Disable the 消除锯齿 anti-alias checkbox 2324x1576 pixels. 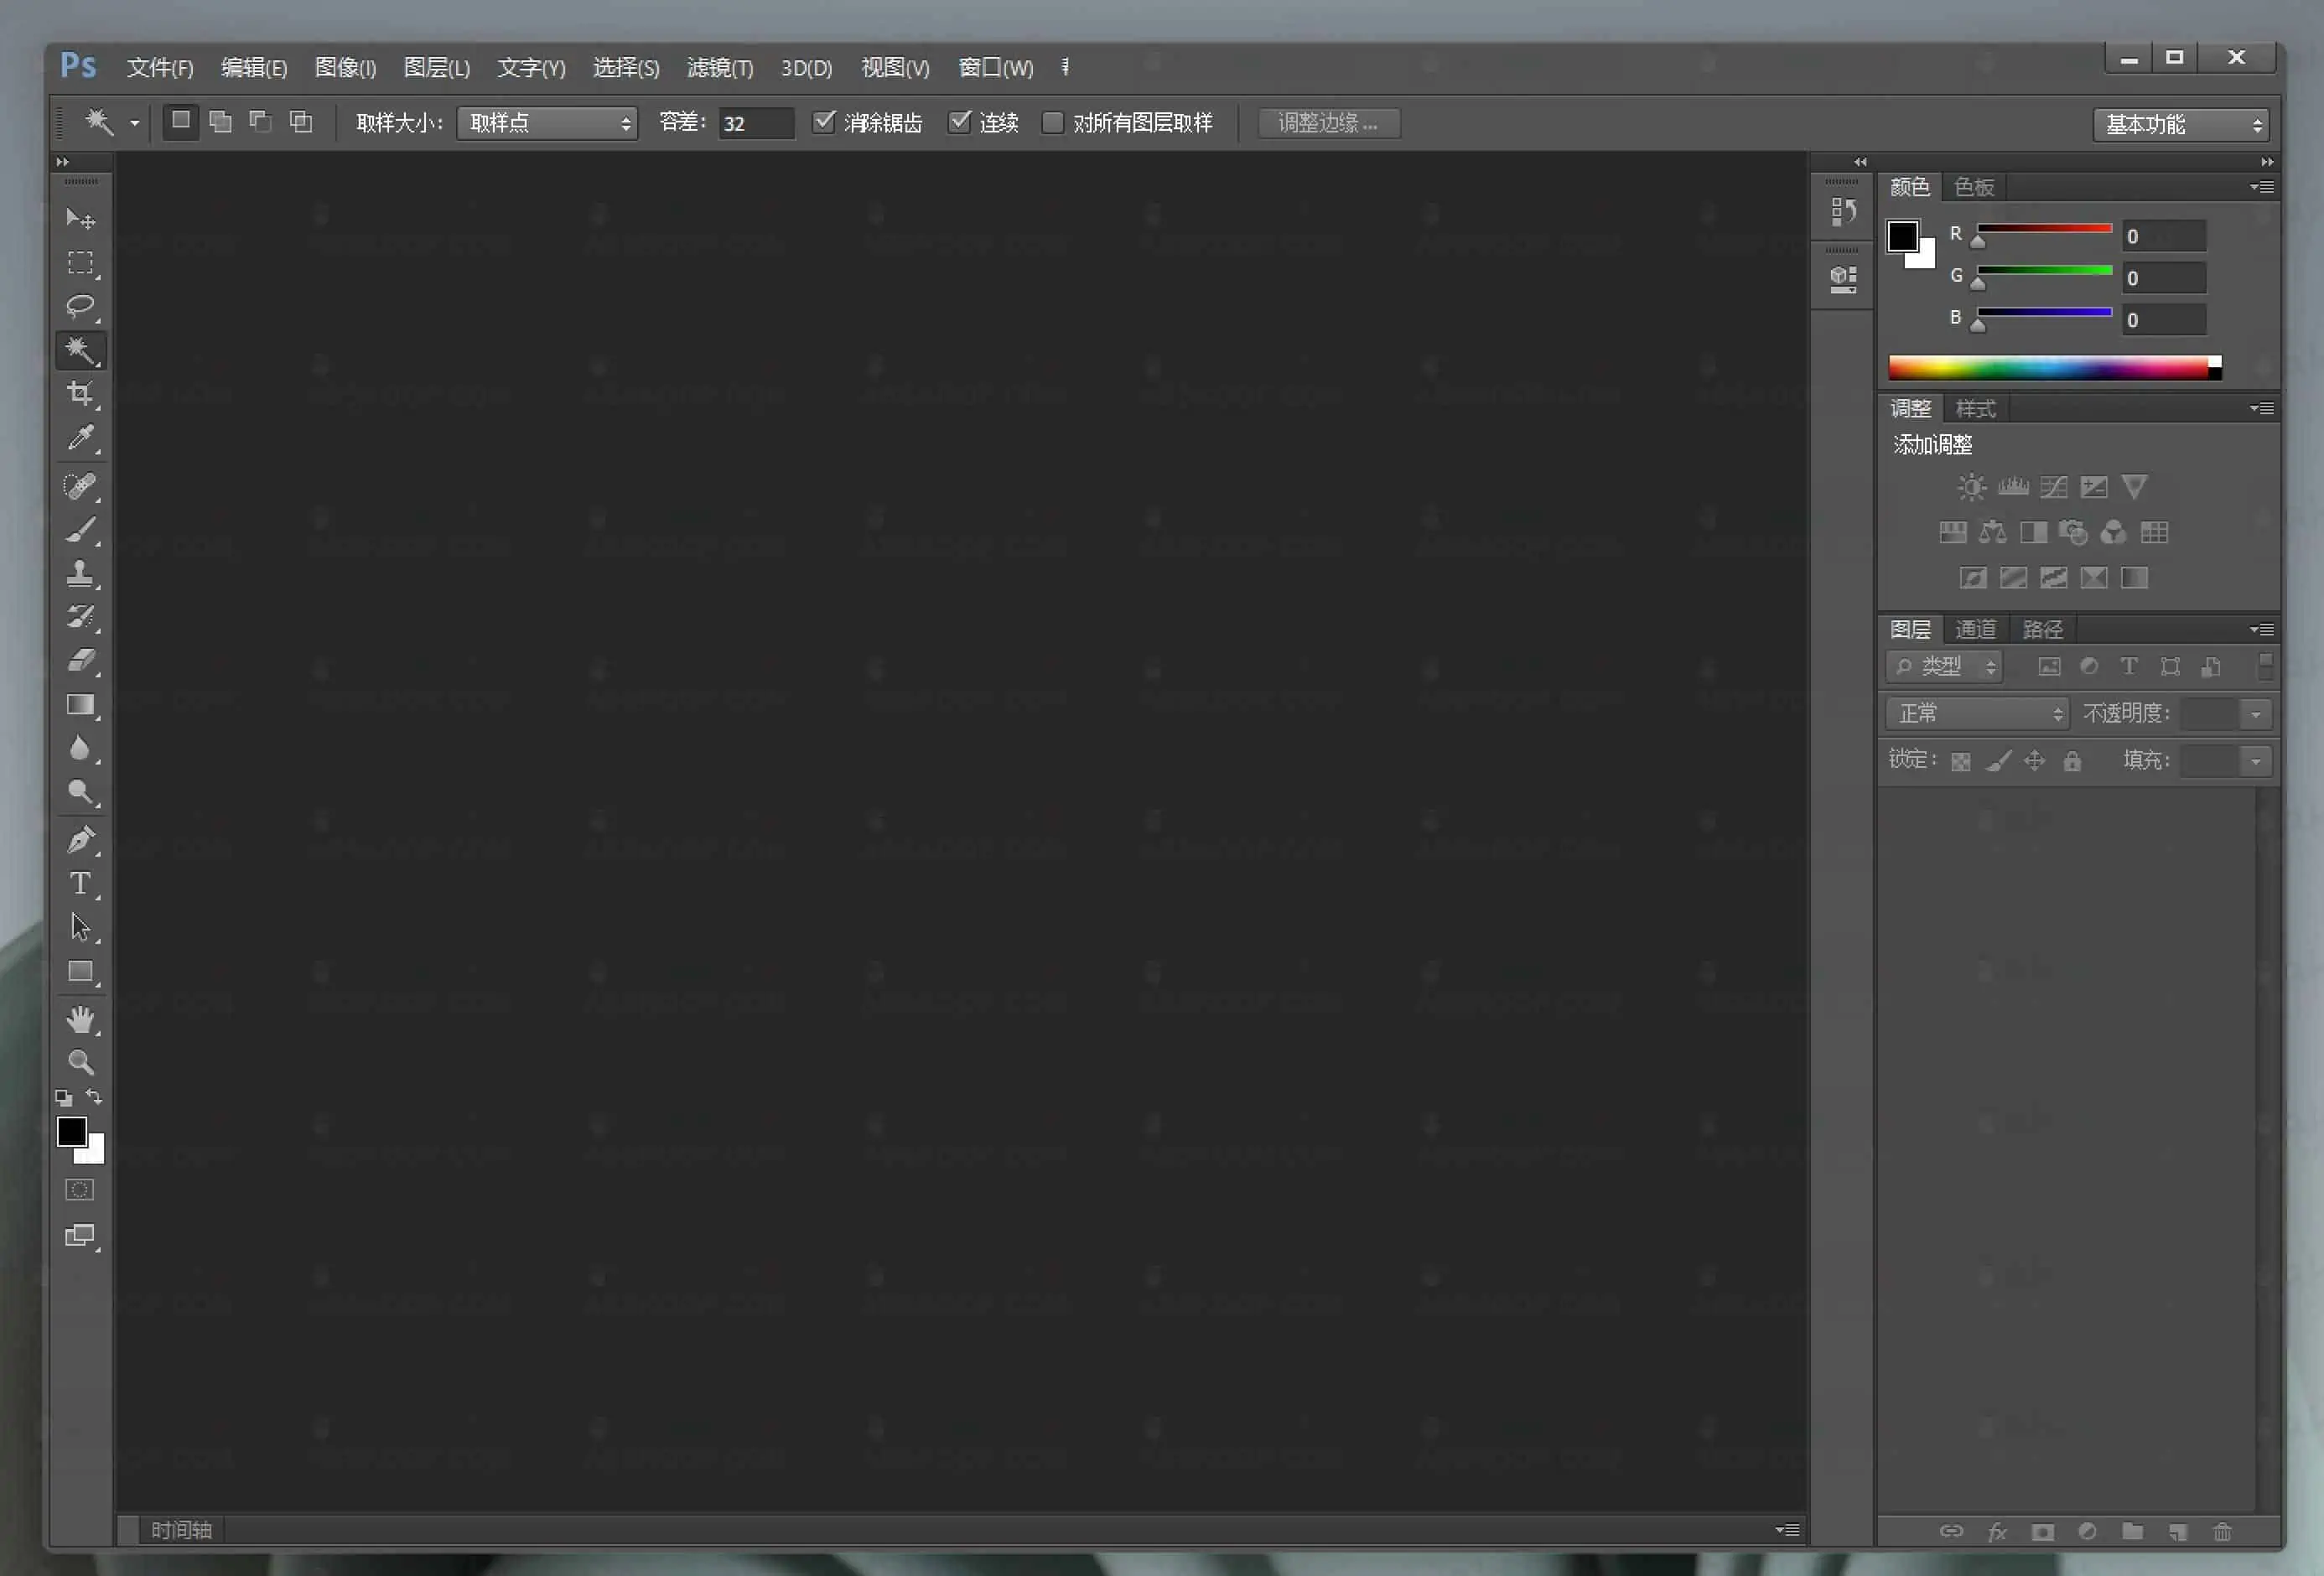point(823,122)
